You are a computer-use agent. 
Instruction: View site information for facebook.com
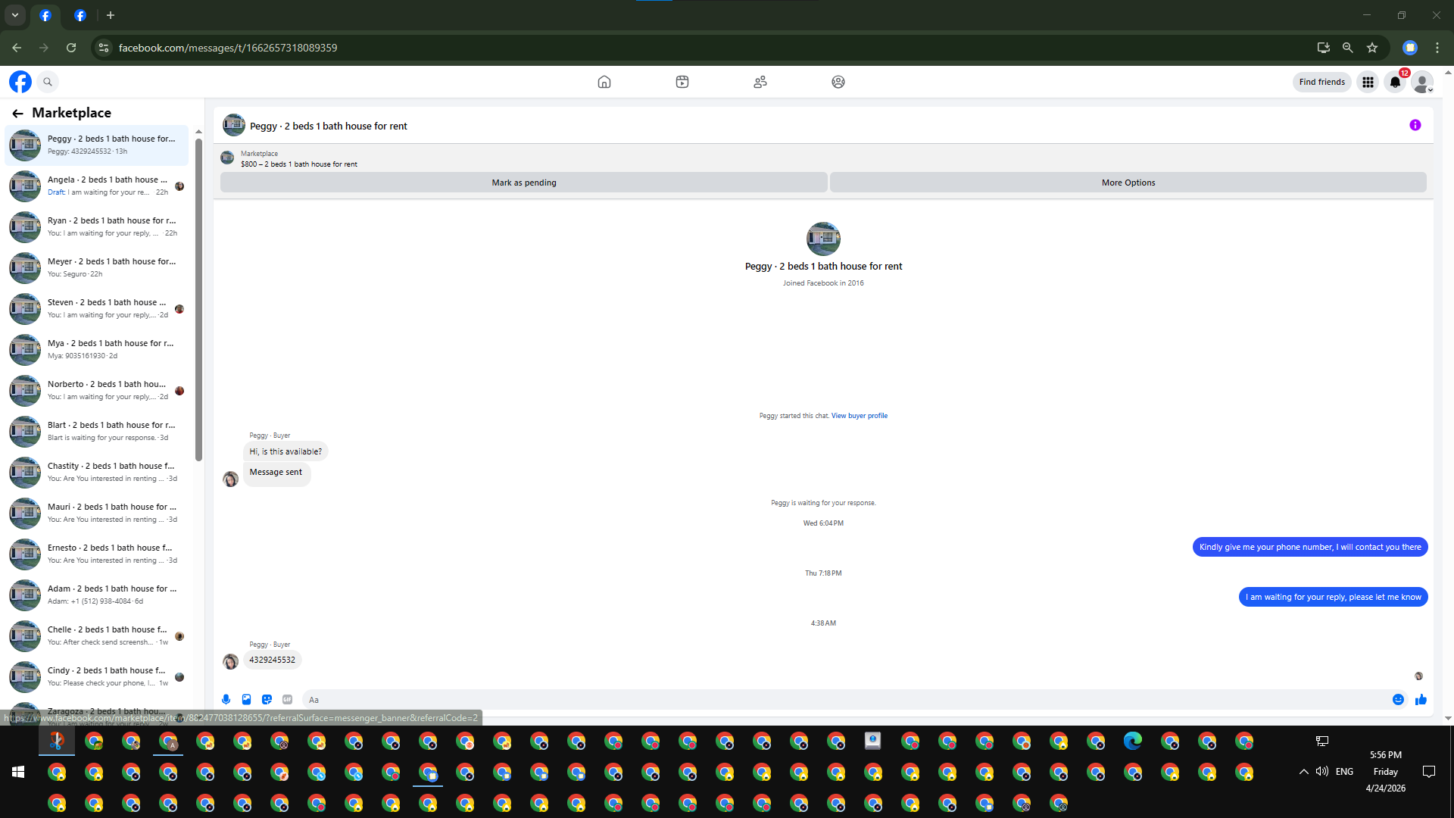click(104, 48)
